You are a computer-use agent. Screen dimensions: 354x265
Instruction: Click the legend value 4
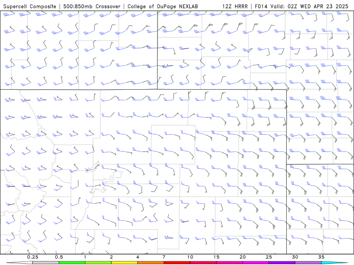138,257
